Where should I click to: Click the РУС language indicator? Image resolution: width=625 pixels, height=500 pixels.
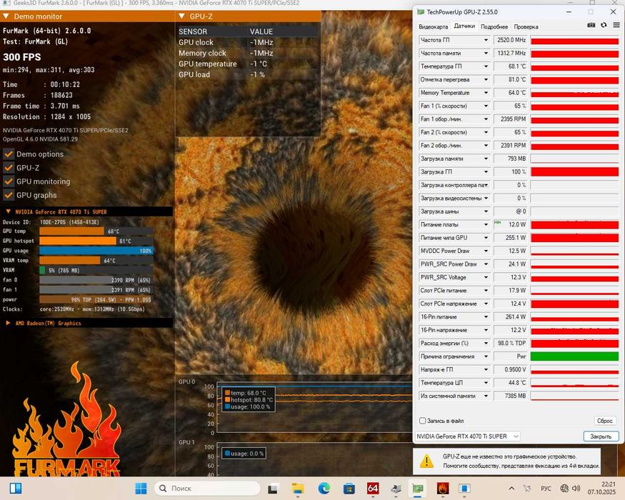tap(546, 489)
